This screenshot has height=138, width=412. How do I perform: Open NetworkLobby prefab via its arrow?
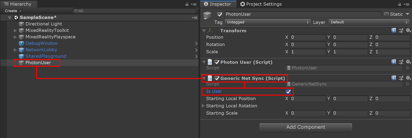coord(196,50)
